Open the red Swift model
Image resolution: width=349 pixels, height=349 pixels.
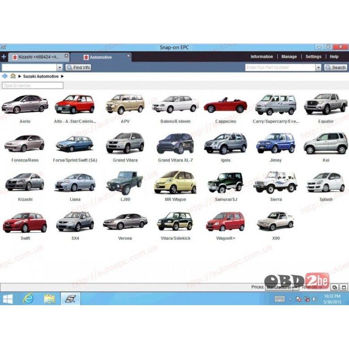tap(25, 222)
